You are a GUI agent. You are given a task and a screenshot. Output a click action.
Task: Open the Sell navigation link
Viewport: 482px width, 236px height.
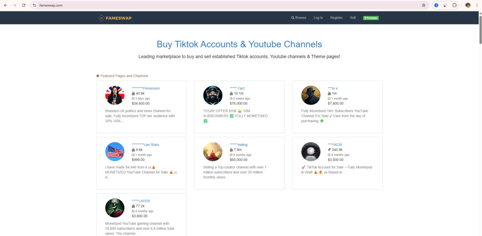(353, 18)
